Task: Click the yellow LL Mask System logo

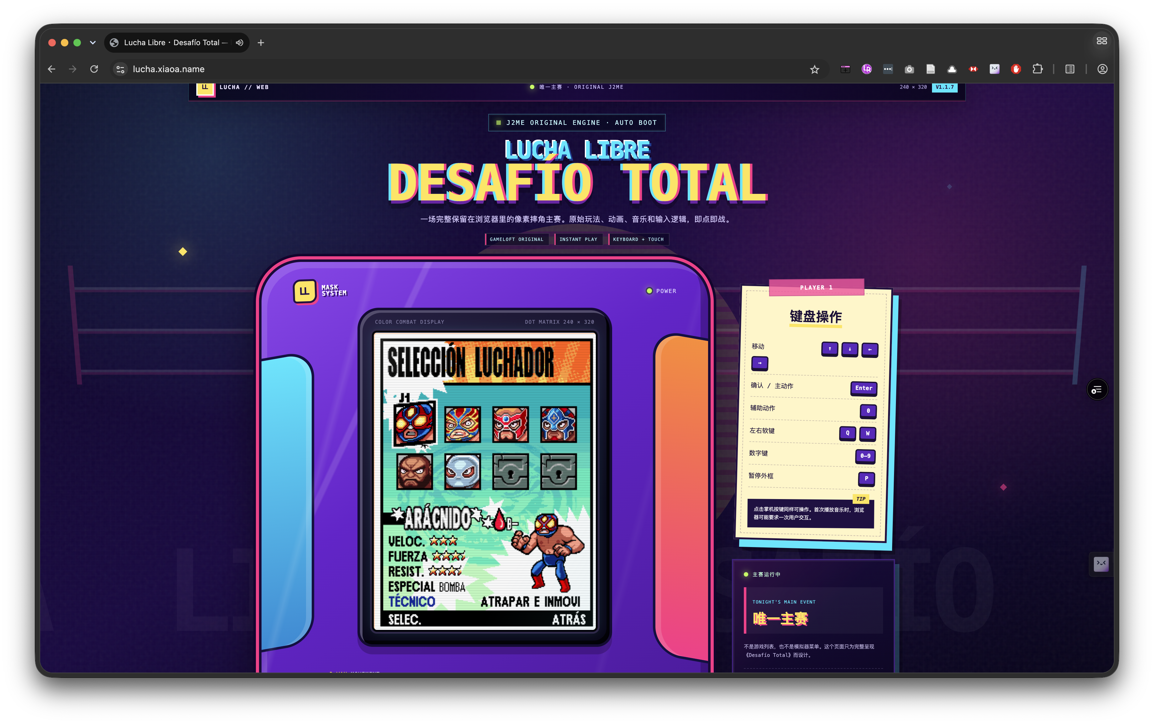Action: [x=305, y=291]
